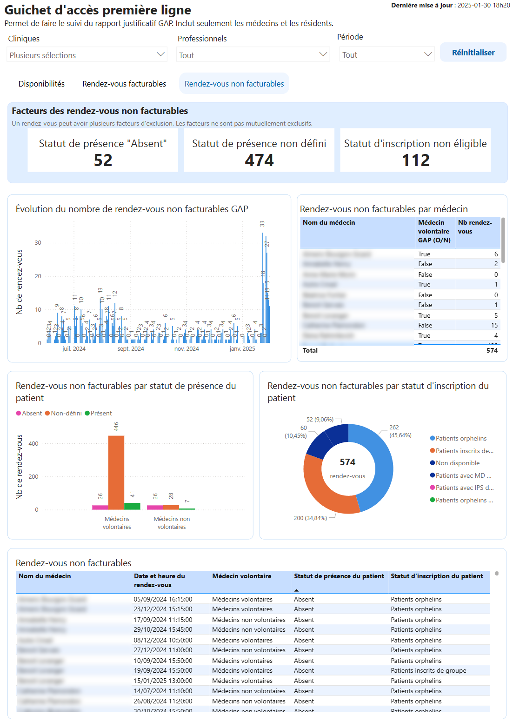513x722 pixels.
Task: Click the Patients avec MD legend dot
Action: pos(433,475)
